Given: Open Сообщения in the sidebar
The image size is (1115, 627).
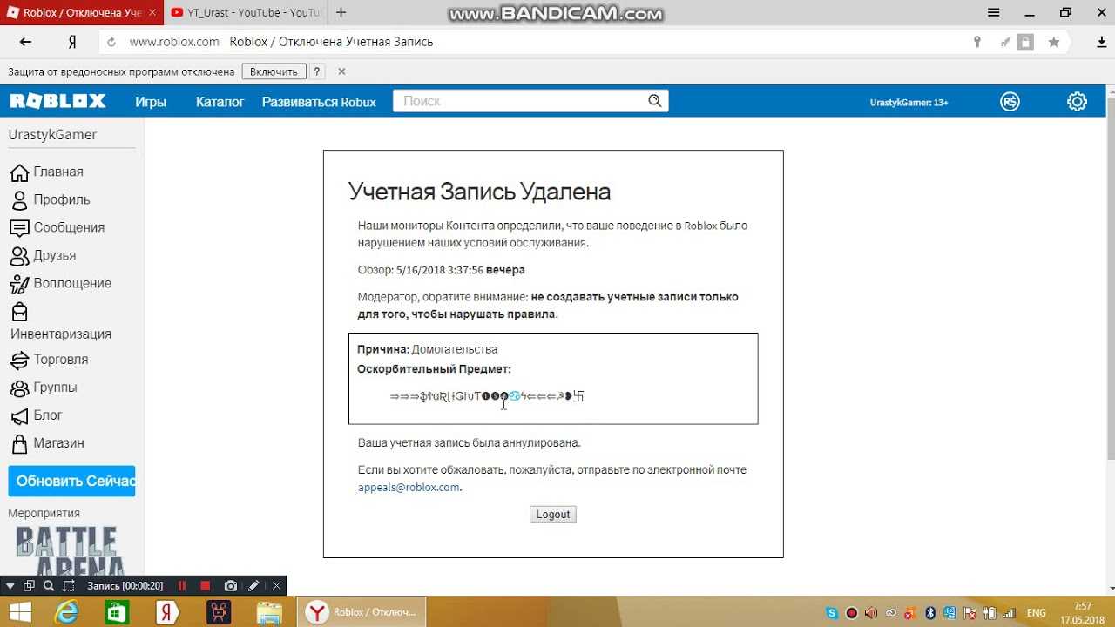Looking at the screenshot, I should 57,227.
